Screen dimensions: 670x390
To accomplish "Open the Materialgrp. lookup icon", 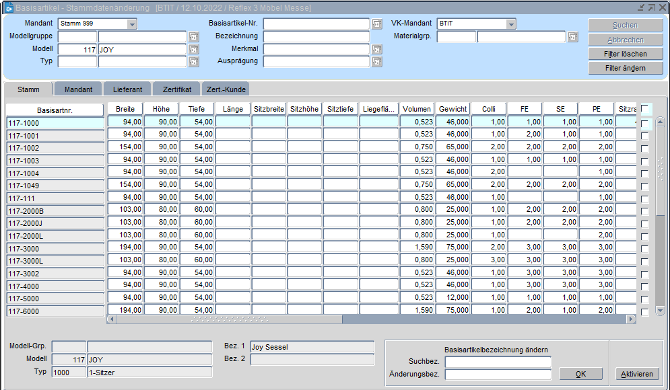I will [573, 37].
